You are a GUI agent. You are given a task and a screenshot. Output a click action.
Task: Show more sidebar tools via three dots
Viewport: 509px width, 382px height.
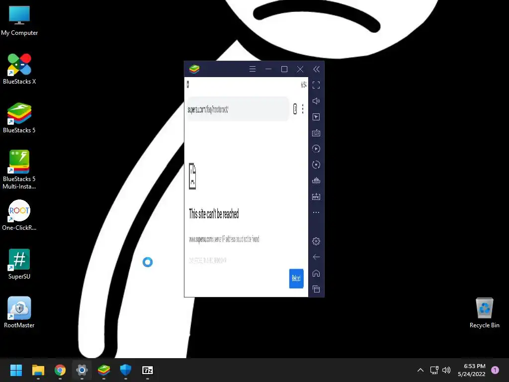pyautogui.click(x=316, y=212)
